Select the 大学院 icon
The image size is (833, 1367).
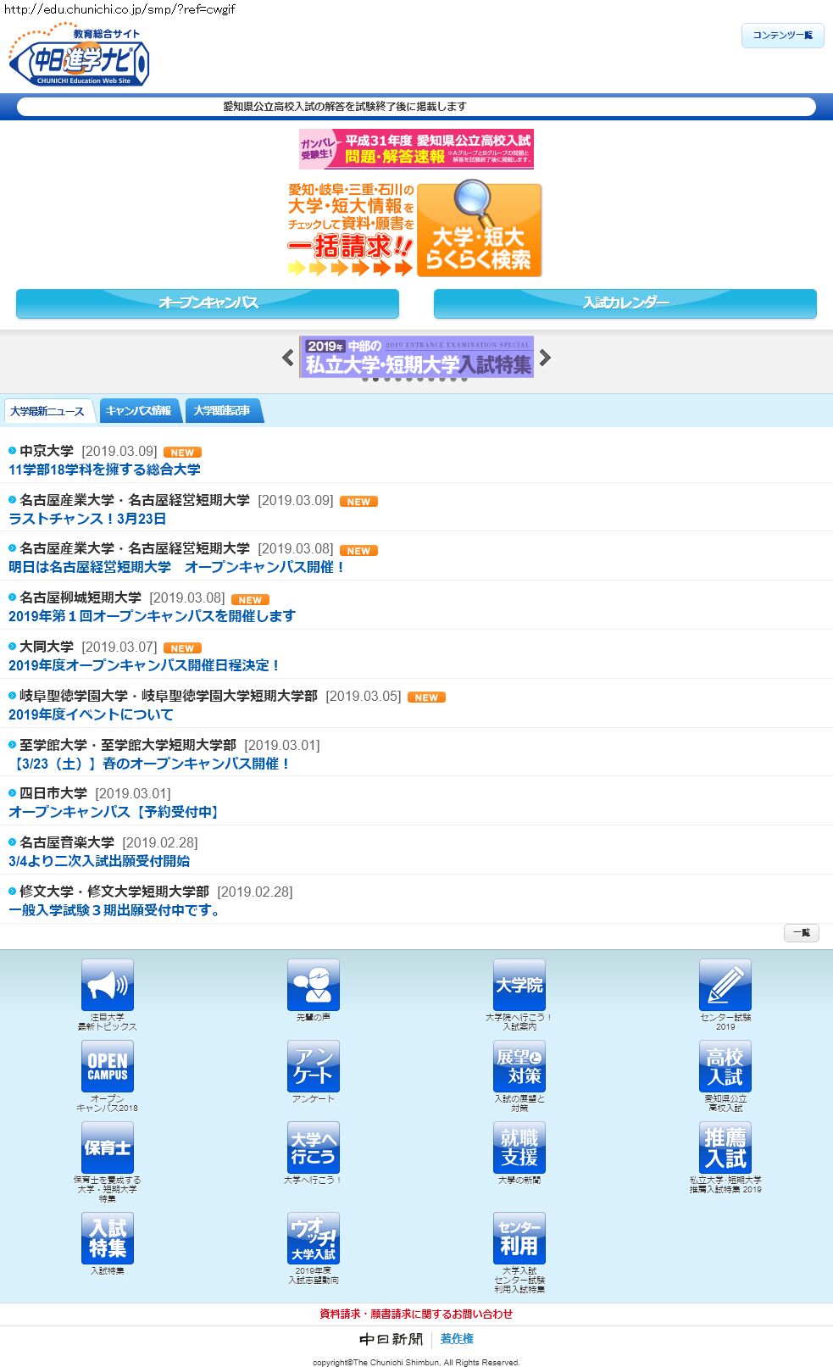[x=519, y=985]
